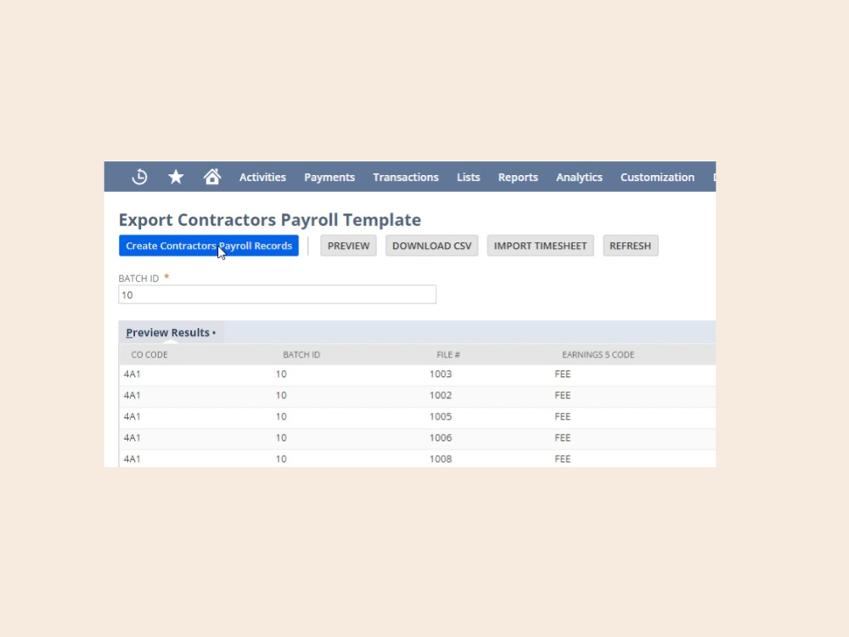The height and width of the screenshot is (637, 849).
Task: Click FEE in the 1006 row
Action: click(563, 437)
